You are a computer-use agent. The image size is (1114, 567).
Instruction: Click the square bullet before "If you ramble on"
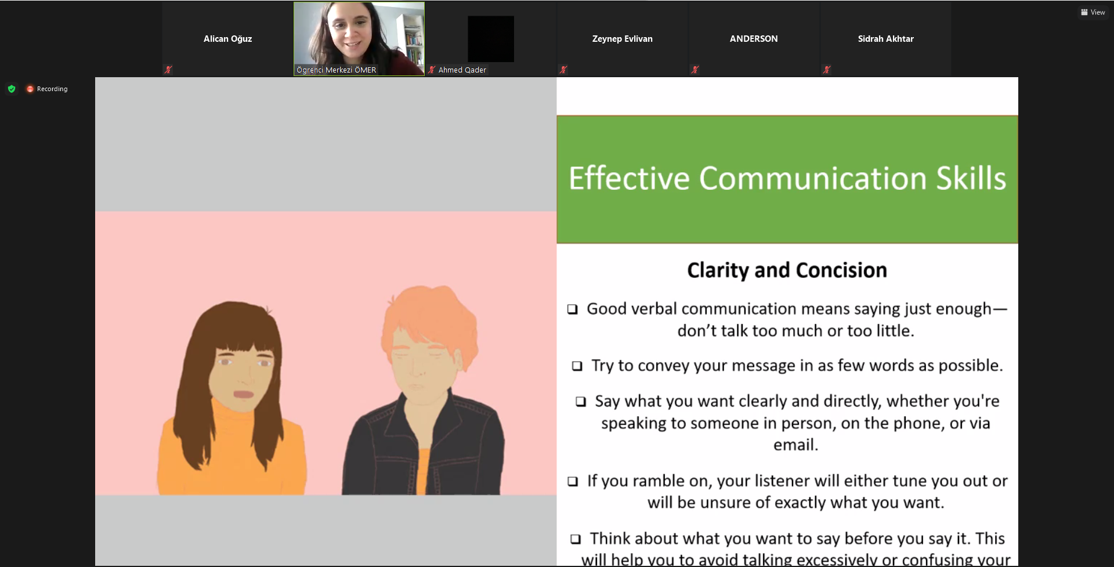[x=573, y=481]
